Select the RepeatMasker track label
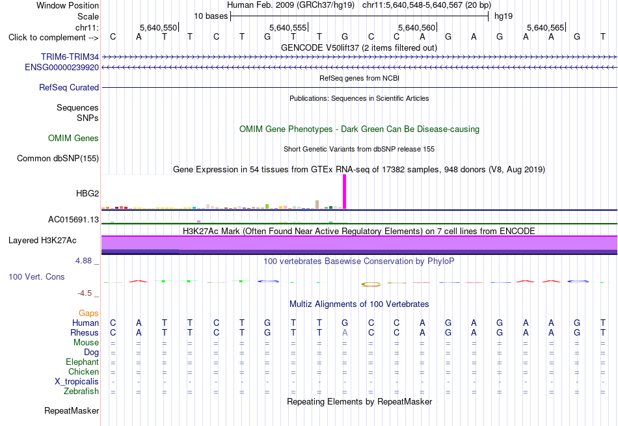Viewport: 618px width, 426px height. (x=72, y=410)
